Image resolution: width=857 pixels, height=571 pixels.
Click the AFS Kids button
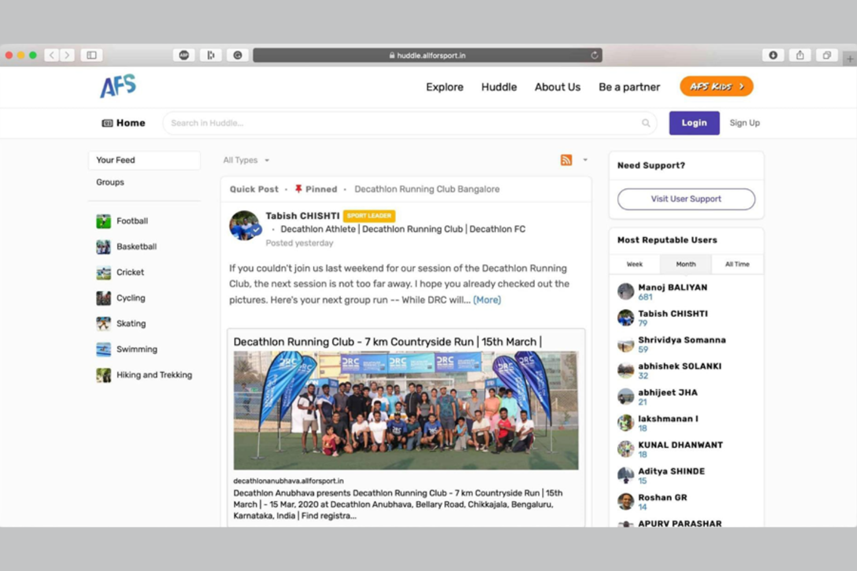pos(716,86)
